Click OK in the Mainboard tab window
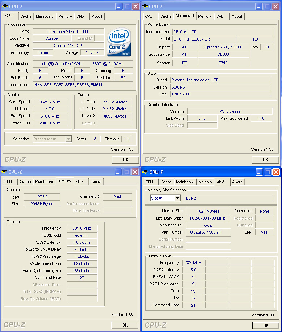Image resolution: width=282 pixels, height=332 pixels. point(265,159)
